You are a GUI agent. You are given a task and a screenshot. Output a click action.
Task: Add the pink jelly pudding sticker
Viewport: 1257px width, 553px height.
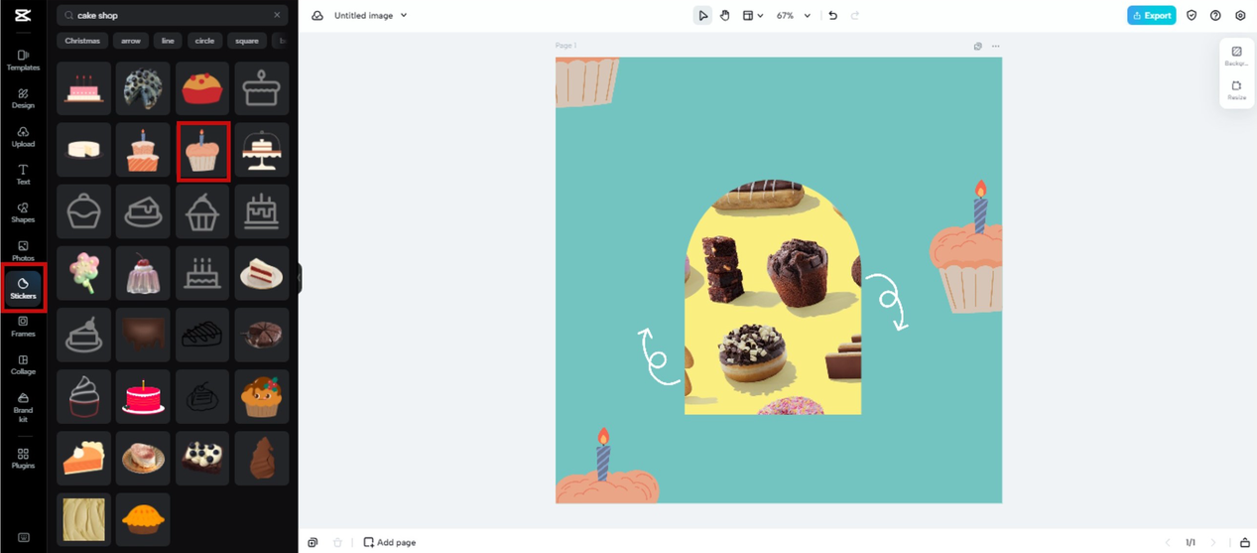143,273
